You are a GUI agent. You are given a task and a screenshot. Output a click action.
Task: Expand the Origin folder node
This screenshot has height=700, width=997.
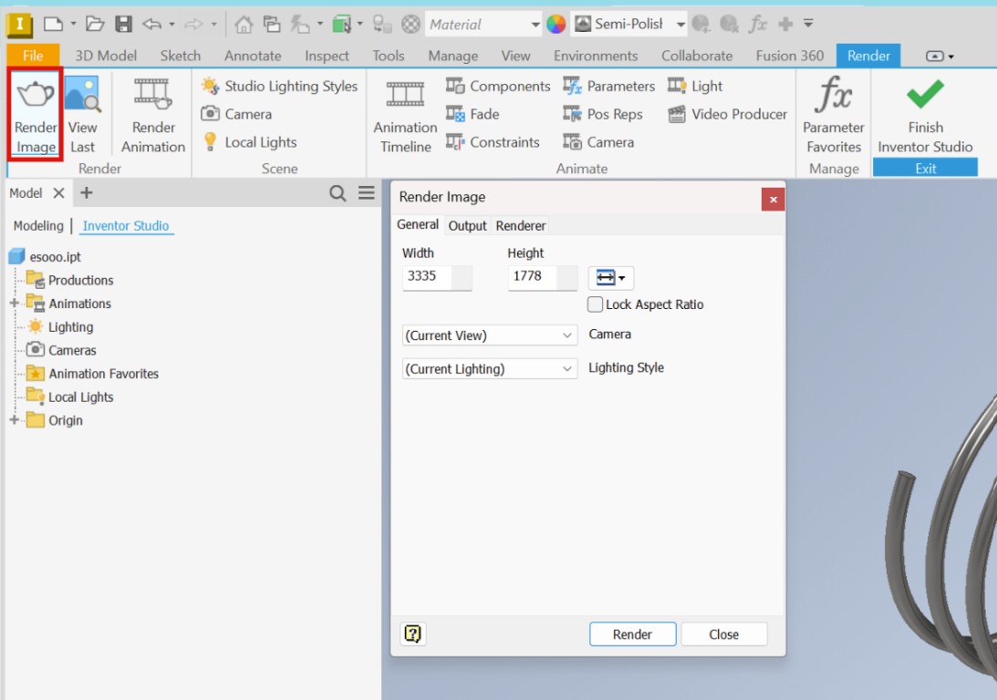pos(14,420)
